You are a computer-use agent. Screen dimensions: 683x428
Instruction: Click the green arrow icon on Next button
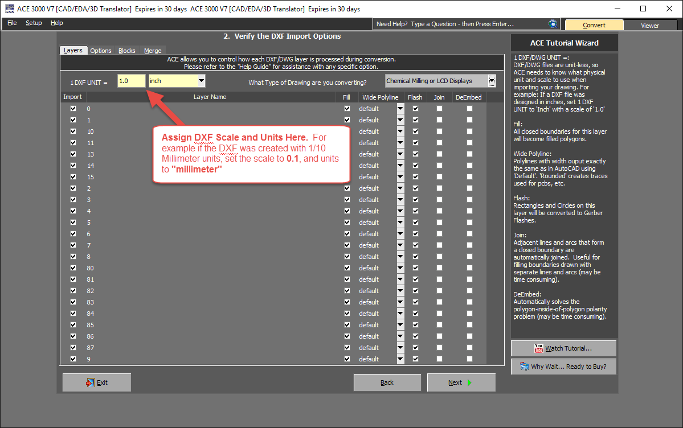point(469,382)
